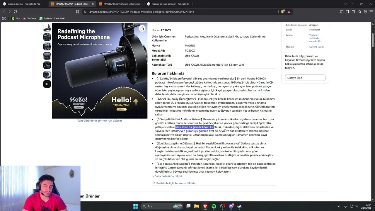The width and height of the screenshot is (375, 211).
Task: Open the '3+' more images thumbnail
Action: (x=47, y=84)
